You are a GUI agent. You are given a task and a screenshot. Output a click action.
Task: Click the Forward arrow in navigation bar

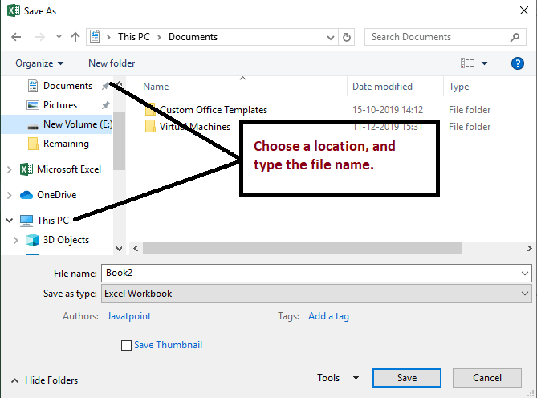click(39, 37)
